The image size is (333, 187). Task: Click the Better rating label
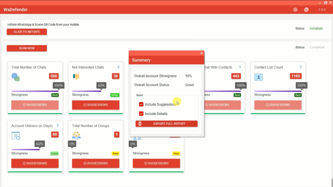tap(115, 95)
